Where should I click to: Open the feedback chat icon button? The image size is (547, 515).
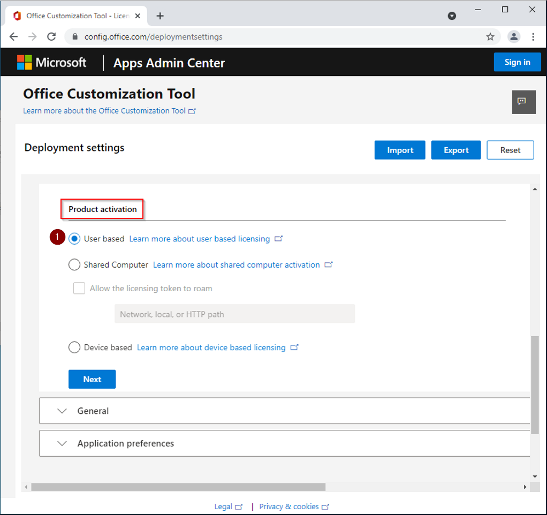pyautogui.click(x=523, y=102)
